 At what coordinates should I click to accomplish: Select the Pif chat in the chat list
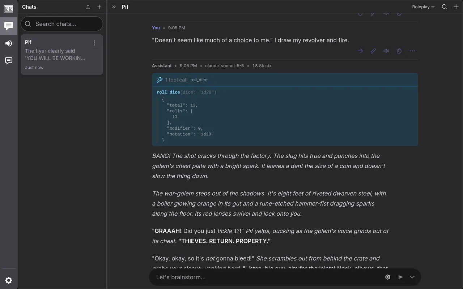[62, 55]
